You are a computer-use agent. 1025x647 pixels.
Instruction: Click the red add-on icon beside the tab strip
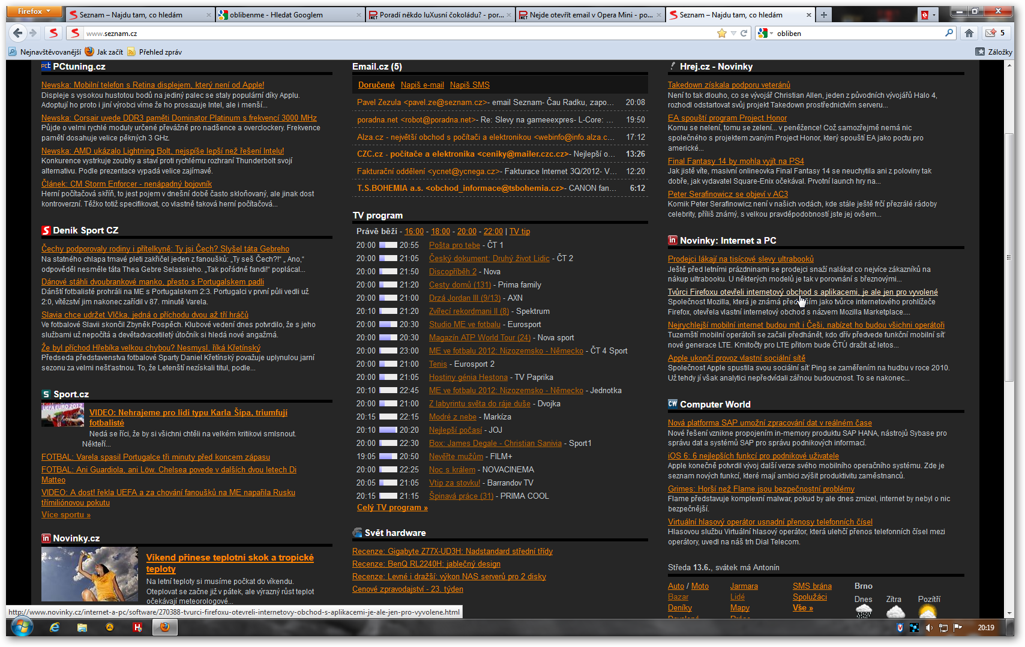point(925,14)
